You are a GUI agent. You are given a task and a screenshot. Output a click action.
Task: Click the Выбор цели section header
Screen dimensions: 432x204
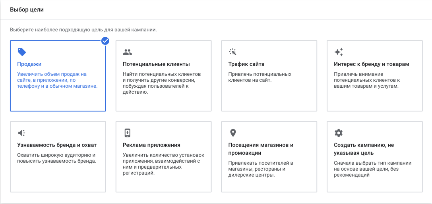[x=27, y=10]
